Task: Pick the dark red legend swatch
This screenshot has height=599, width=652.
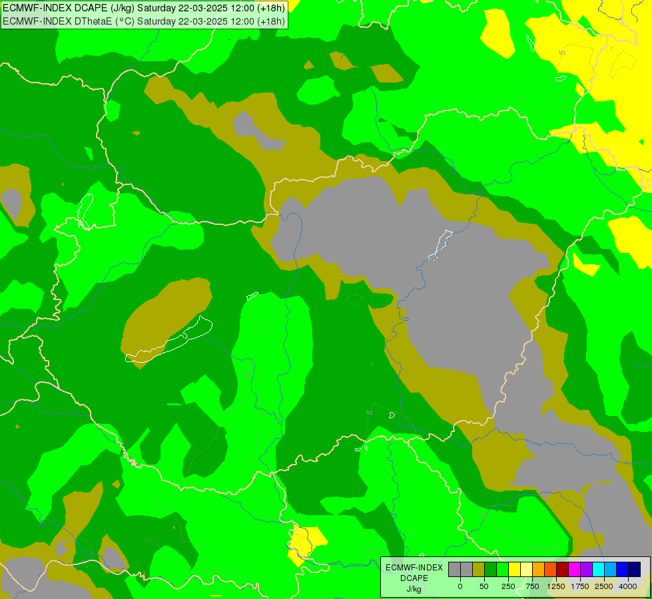Action: [563, 569]
